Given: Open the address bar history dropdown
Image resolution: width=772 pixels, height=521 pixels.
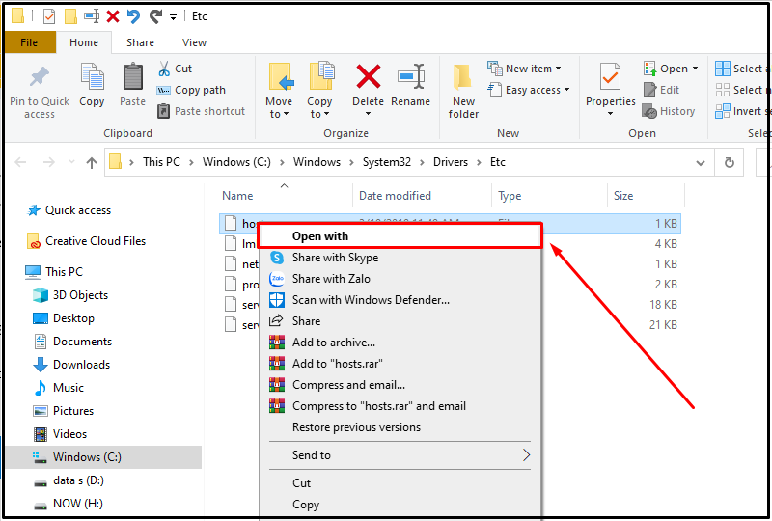Looking at the screenshot, I should (x=701, y=163).
